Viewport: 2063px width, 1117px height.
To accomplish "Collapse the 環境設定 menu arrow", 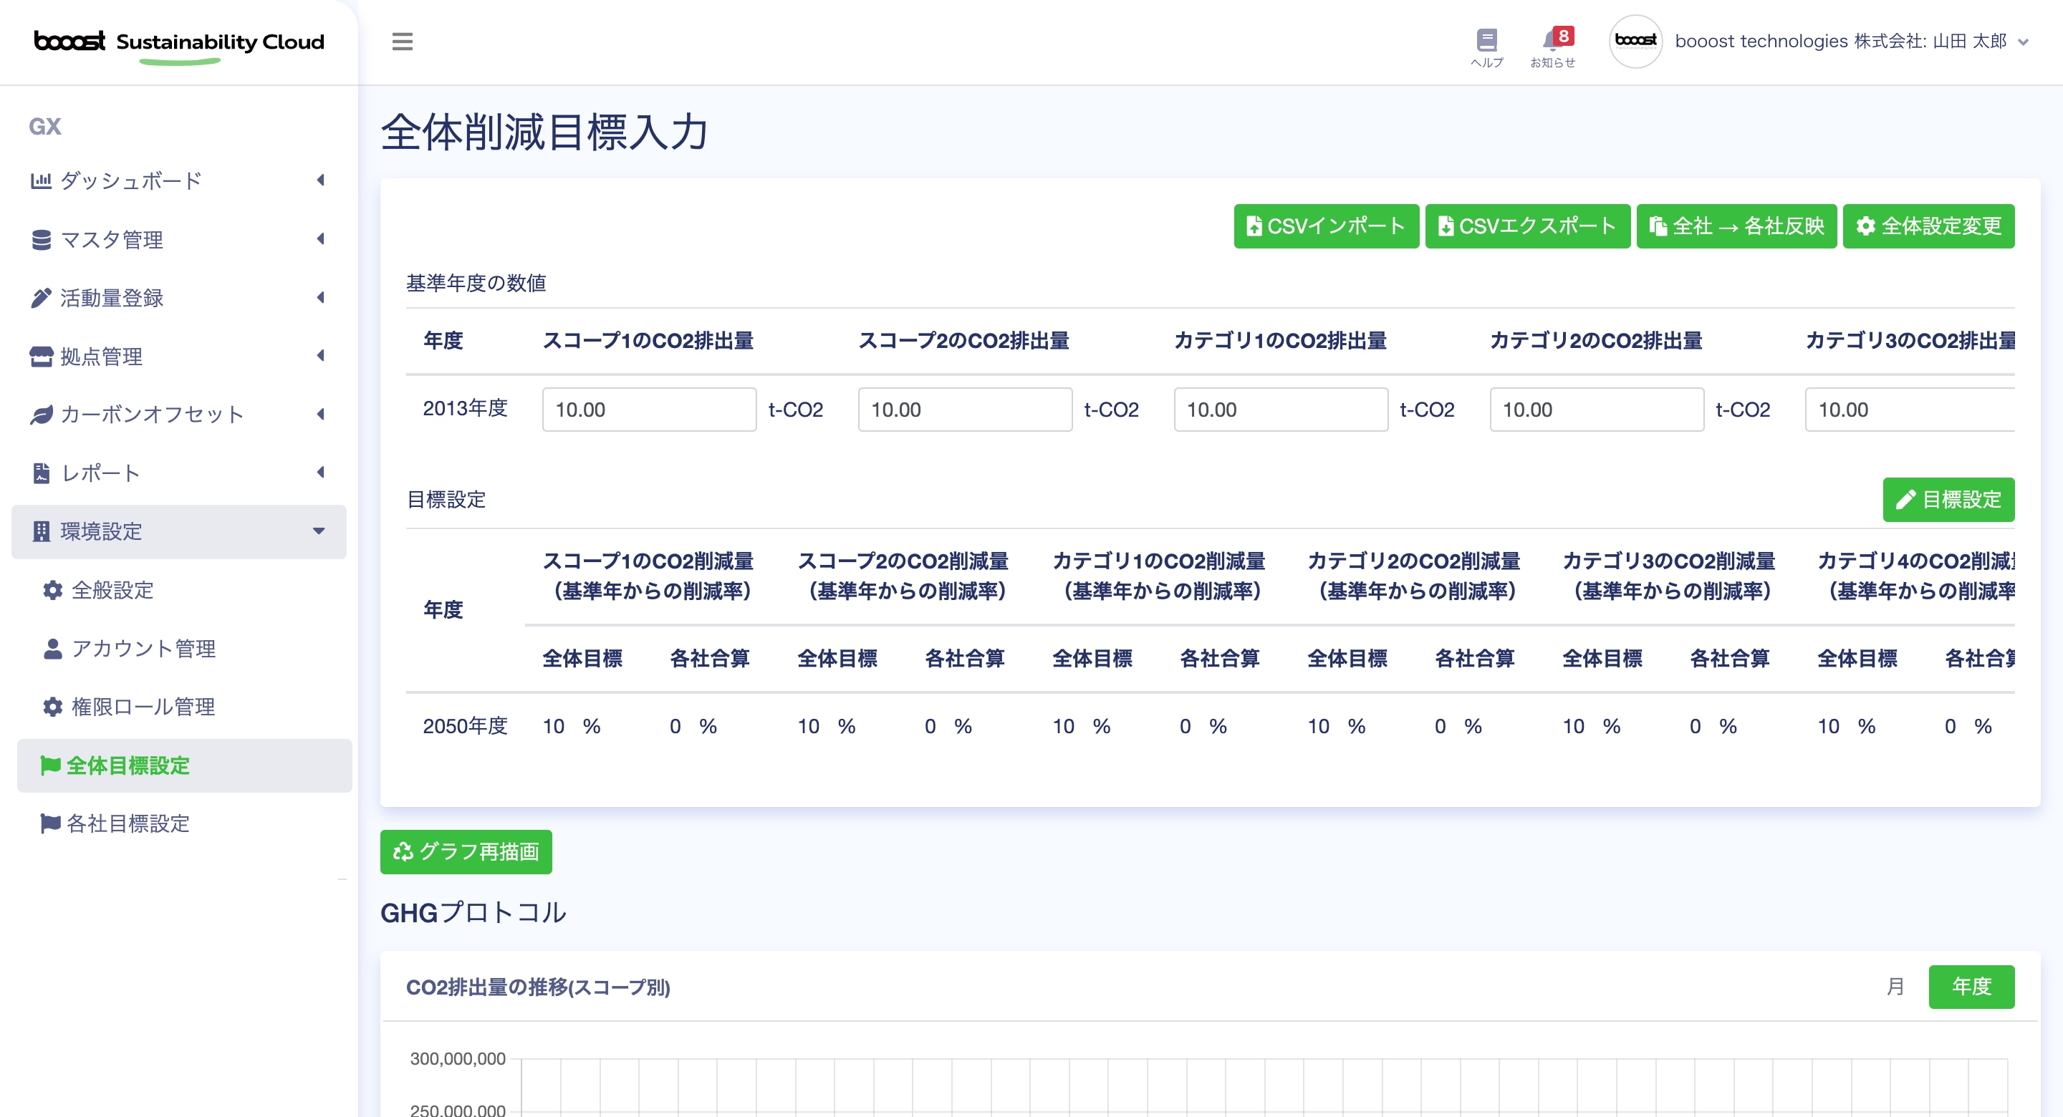I will (x=319, y=531).
